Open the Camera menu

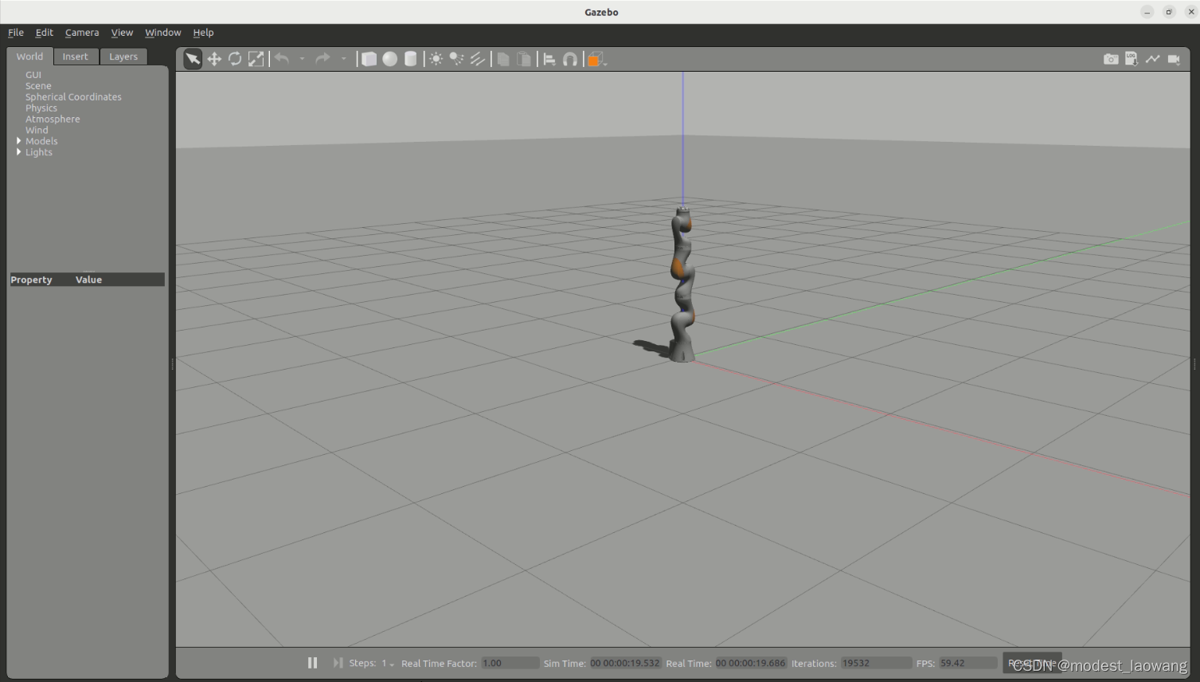82,33
